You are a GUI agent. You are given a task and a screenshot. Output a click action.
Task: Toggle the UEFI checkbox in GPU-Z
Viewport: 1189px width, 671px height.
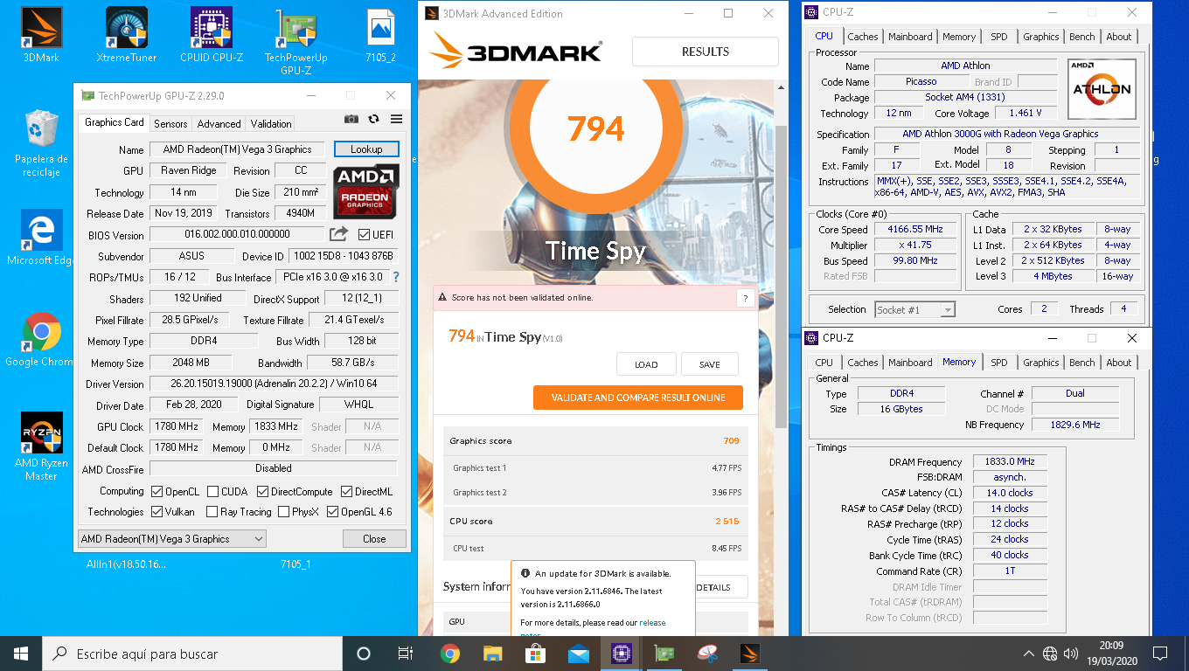point(365,234)
